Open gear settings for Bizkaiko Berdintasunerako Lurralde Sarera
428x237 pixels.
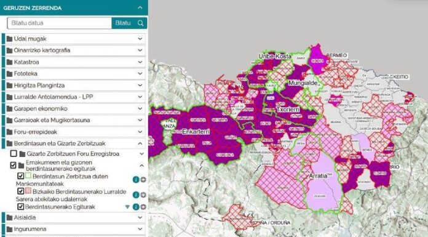143,195
